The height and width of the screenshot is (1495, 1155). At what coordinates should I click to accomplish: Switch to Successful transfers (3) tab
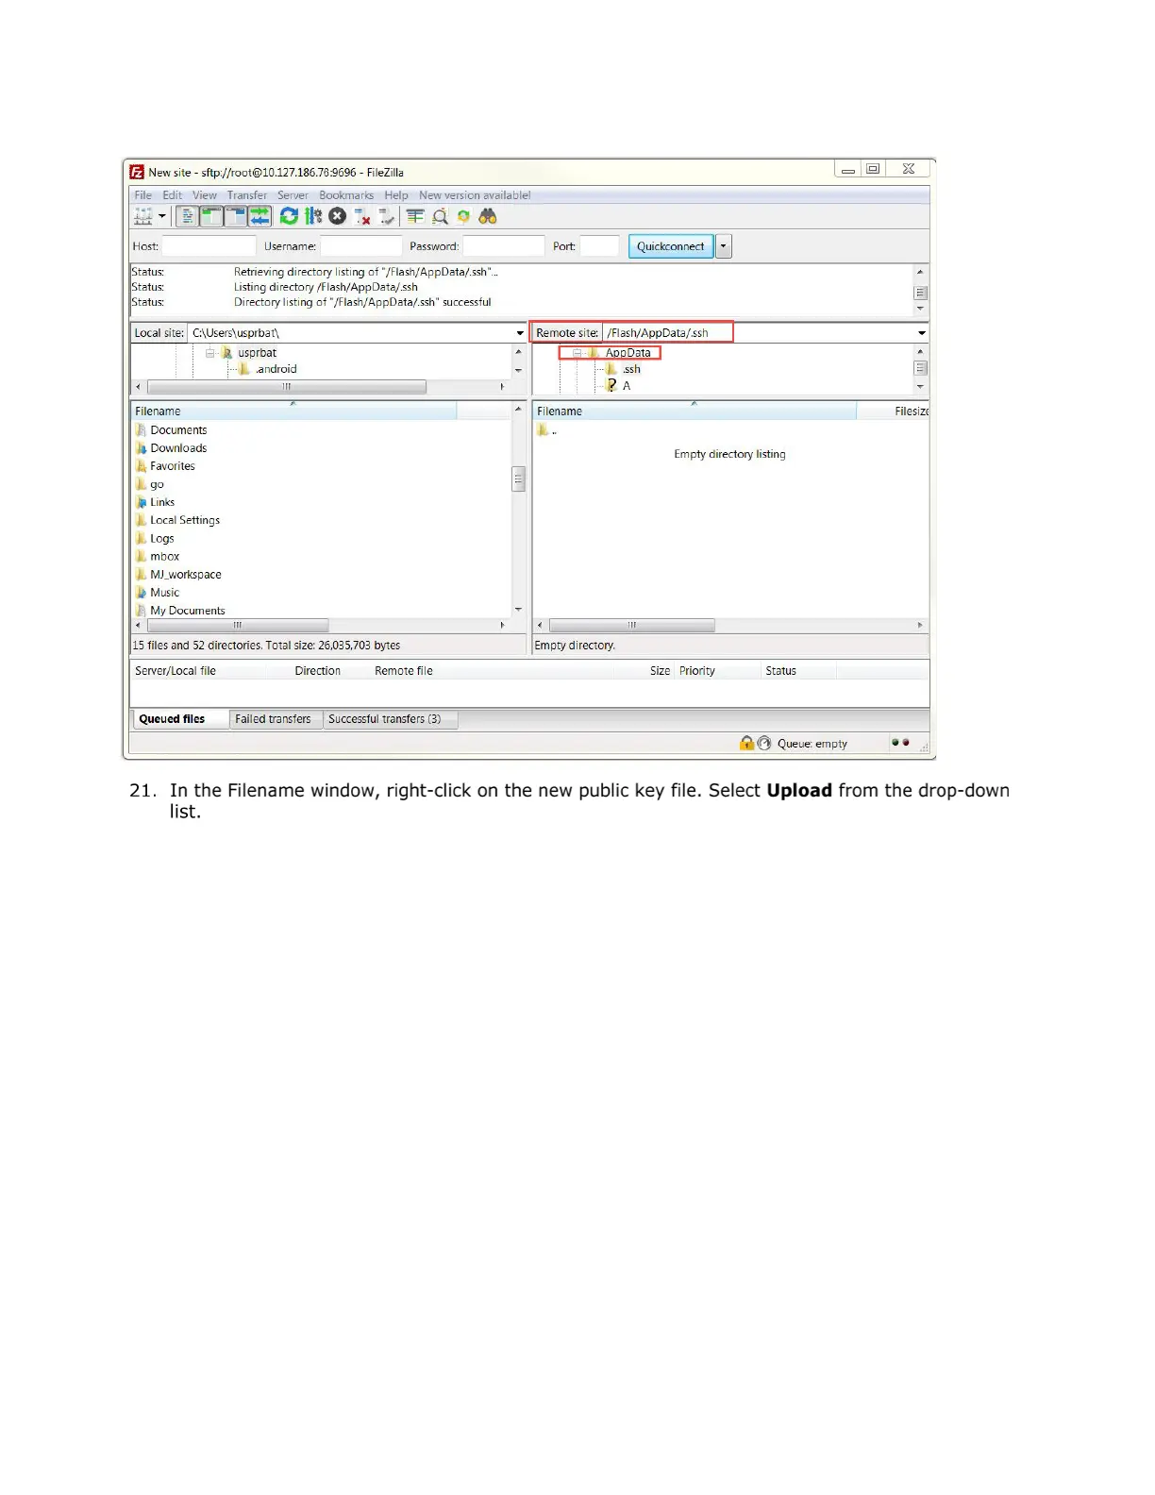click(389, 719)
